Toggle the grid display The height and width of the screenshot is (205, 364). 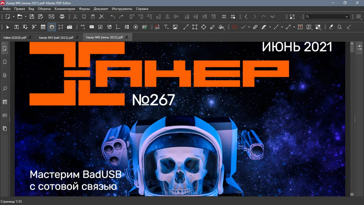224,17
